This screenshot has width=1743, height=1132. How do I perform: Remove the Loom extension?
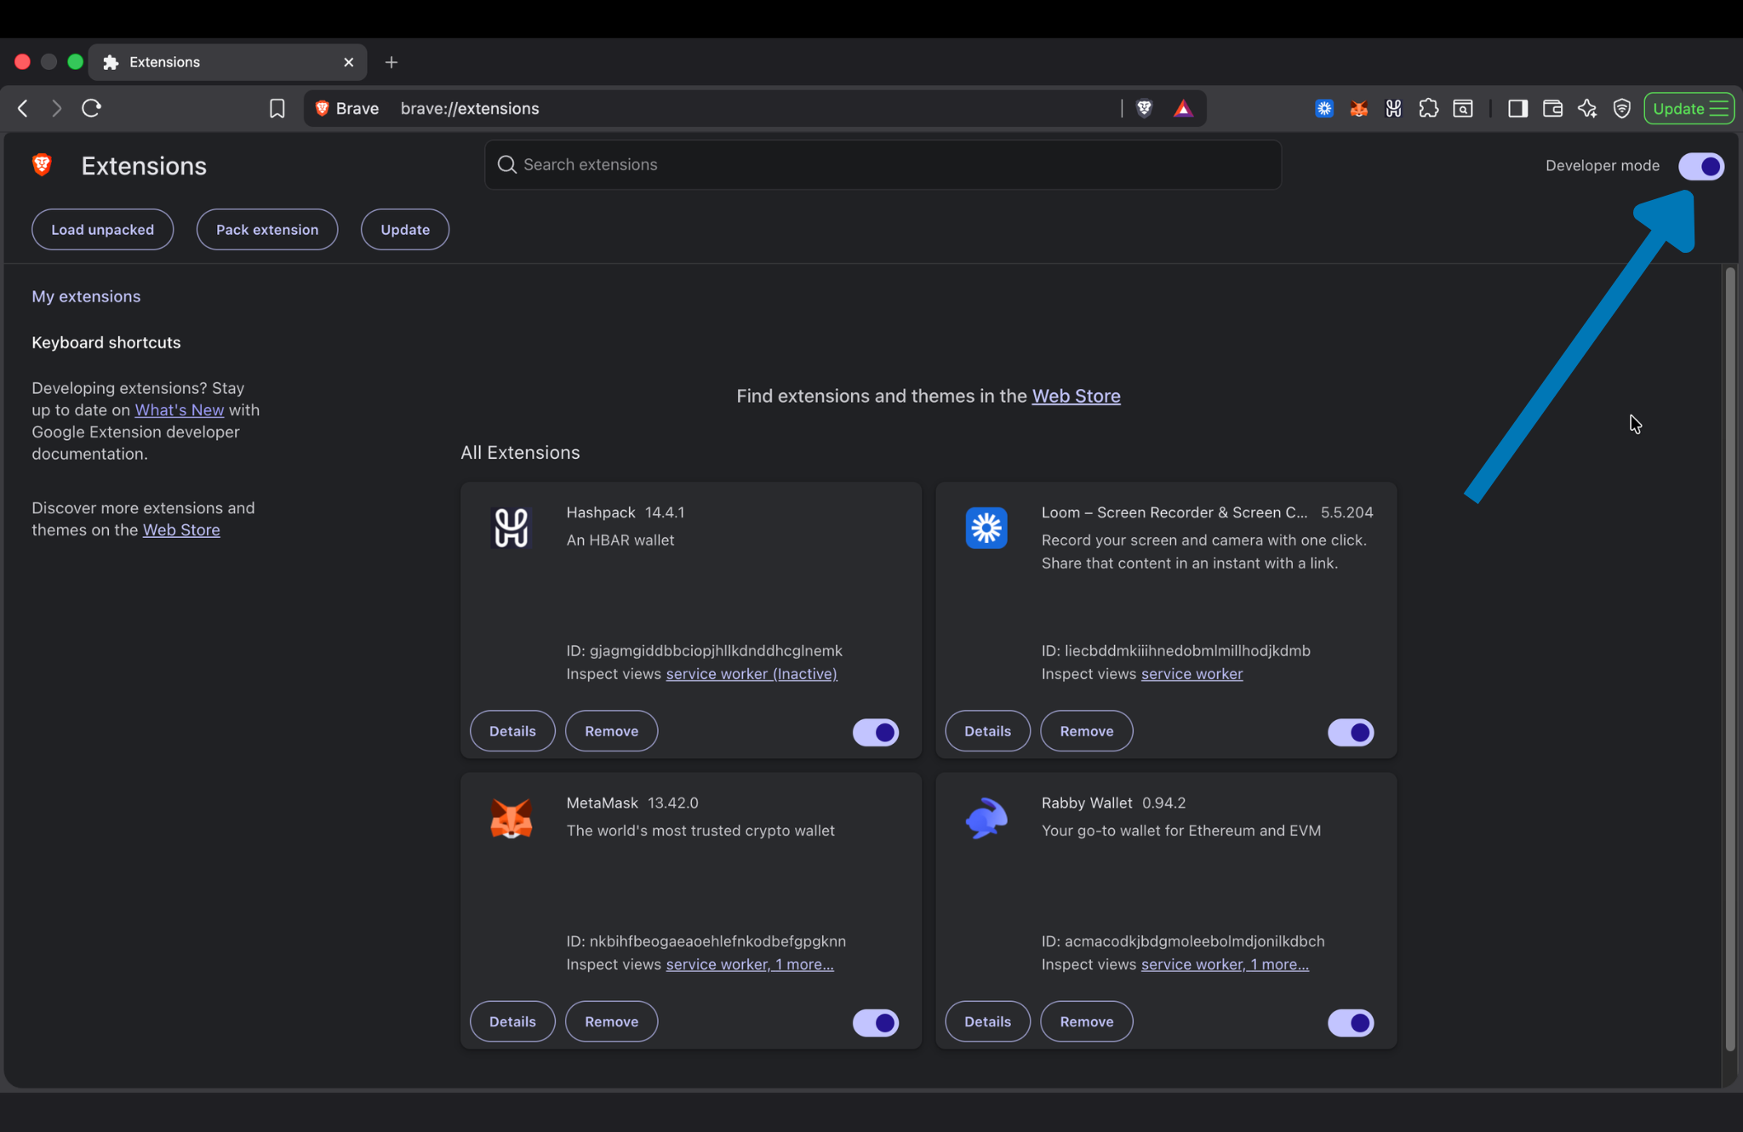[x=1086, y=731]
